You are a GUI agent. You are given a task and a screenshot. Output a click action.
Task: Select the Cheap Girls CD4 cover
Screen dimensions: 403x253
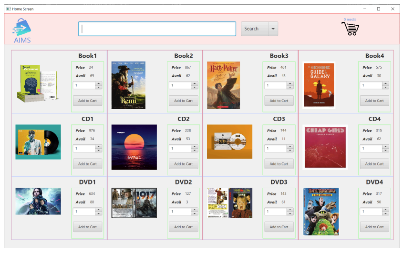(x=325, y=147)
